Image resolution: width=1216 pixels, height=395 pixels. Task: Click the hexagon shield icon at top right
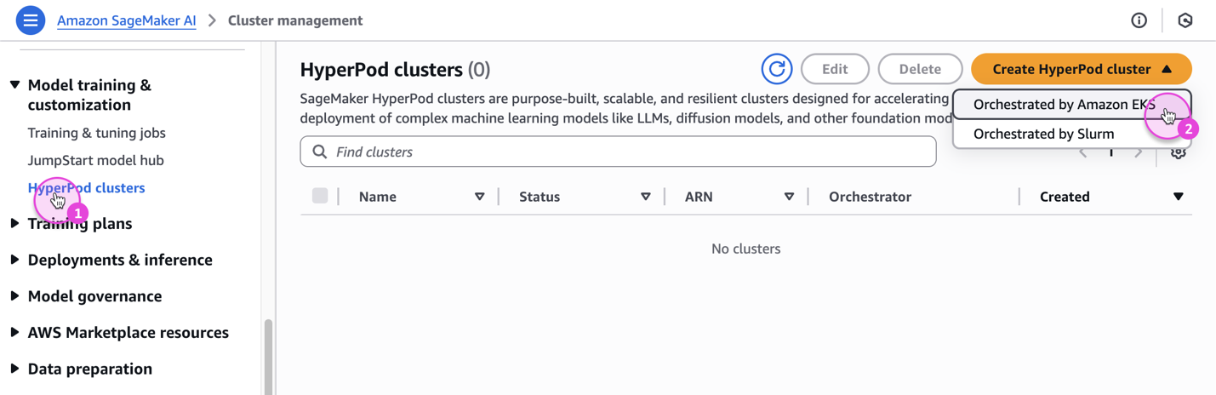coord(1185,20)
